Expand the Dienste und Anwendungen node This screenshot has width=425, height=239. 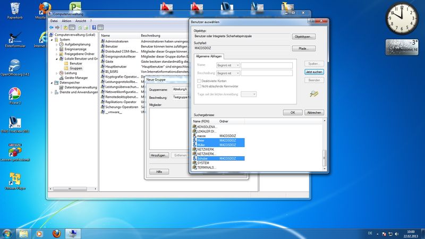coord(53,92)
